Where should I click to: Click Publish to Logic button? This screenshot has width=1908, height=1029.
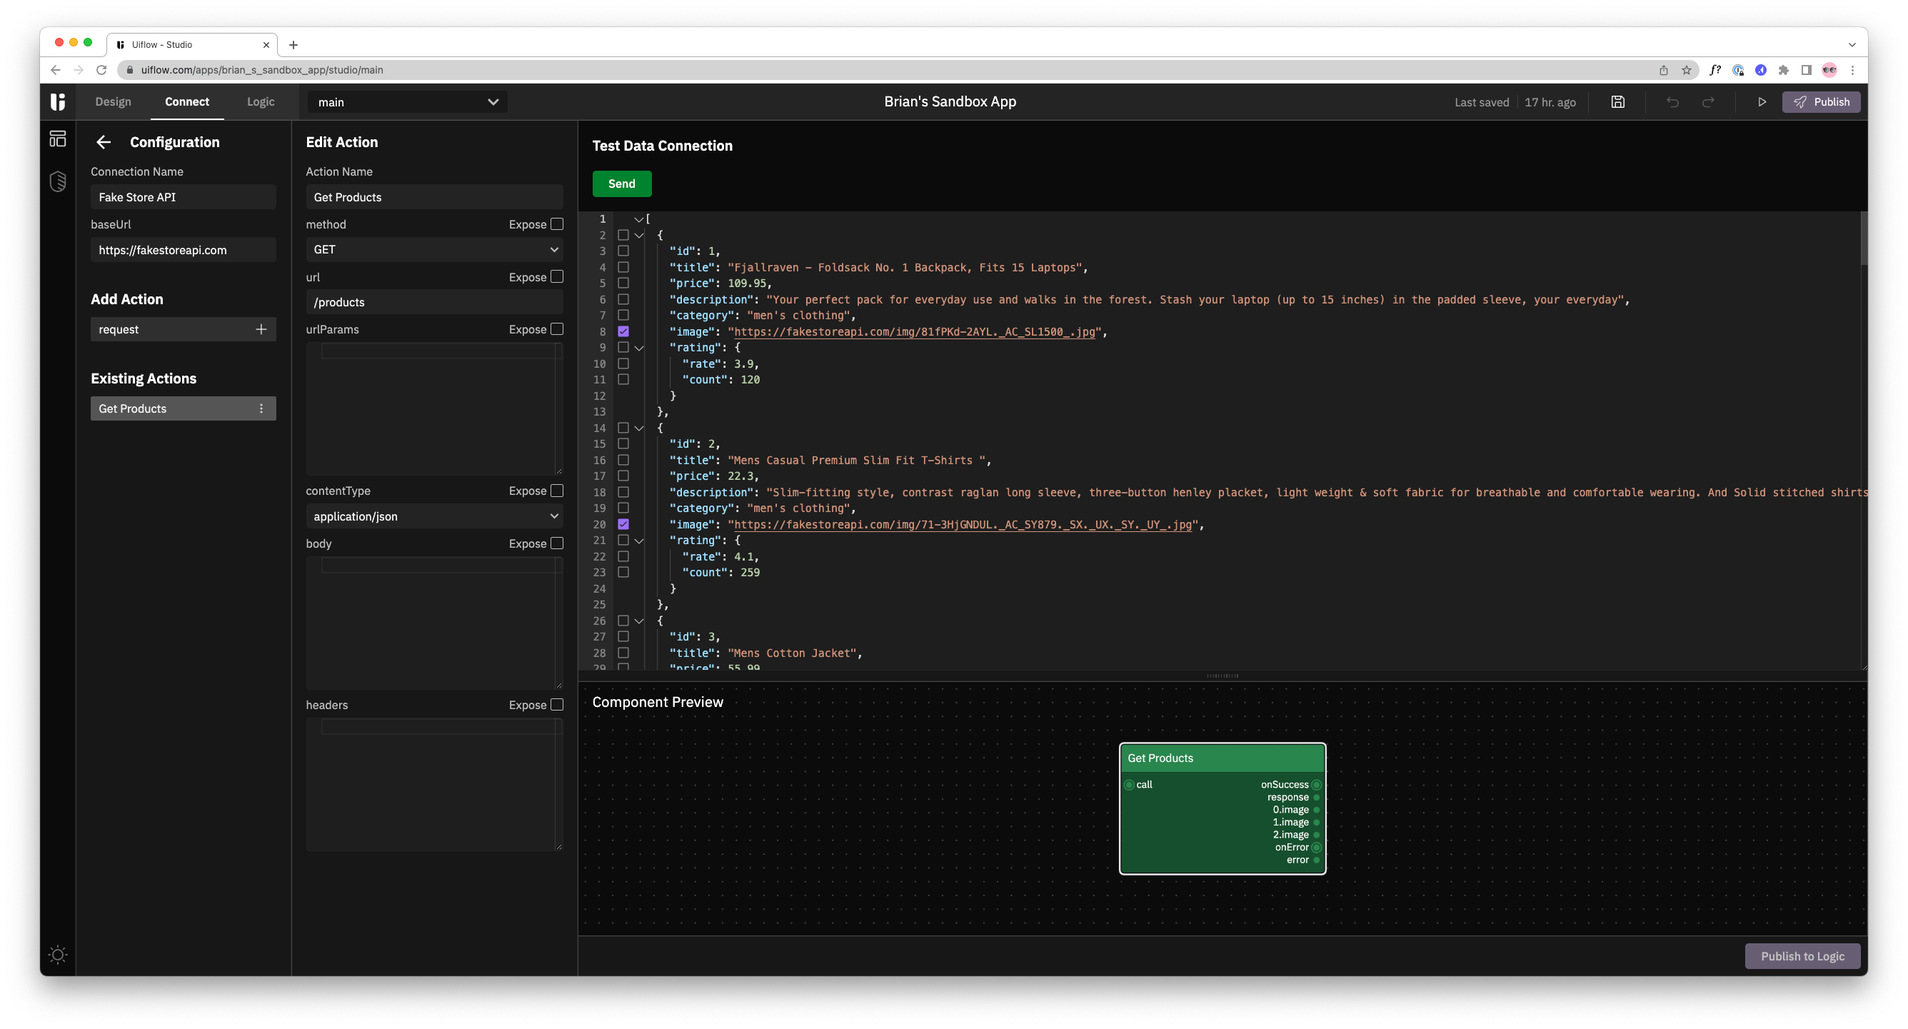[x=1802, y=955]
